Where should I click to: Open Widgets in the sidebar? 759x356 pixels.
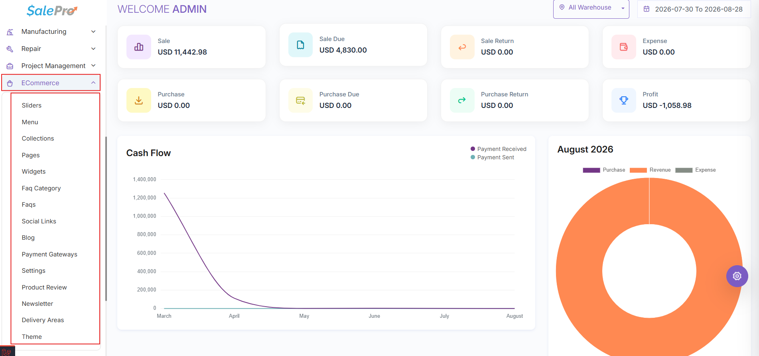click(34, 171)
